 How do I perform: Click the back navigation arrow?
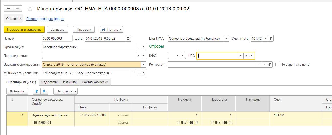pos(8,9)
